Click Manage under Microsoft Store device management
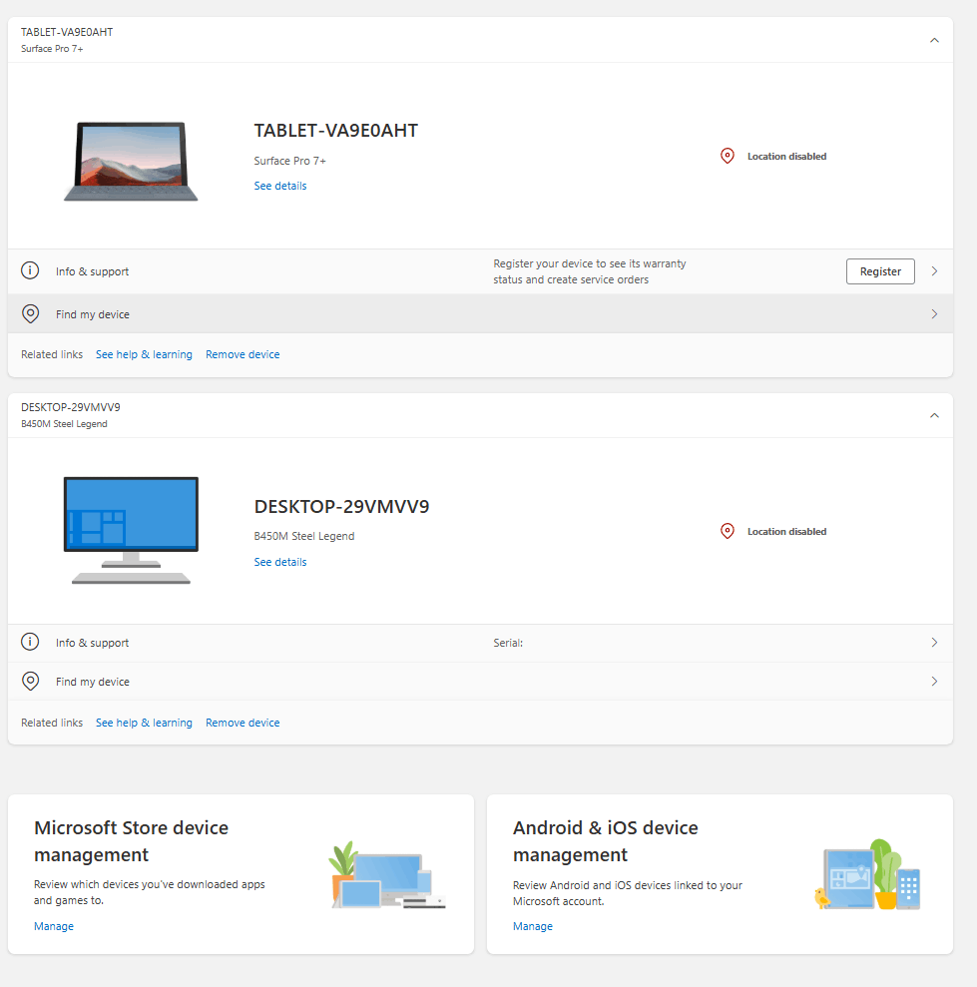This screenshot has width=977, height=987. coord(54,926)
